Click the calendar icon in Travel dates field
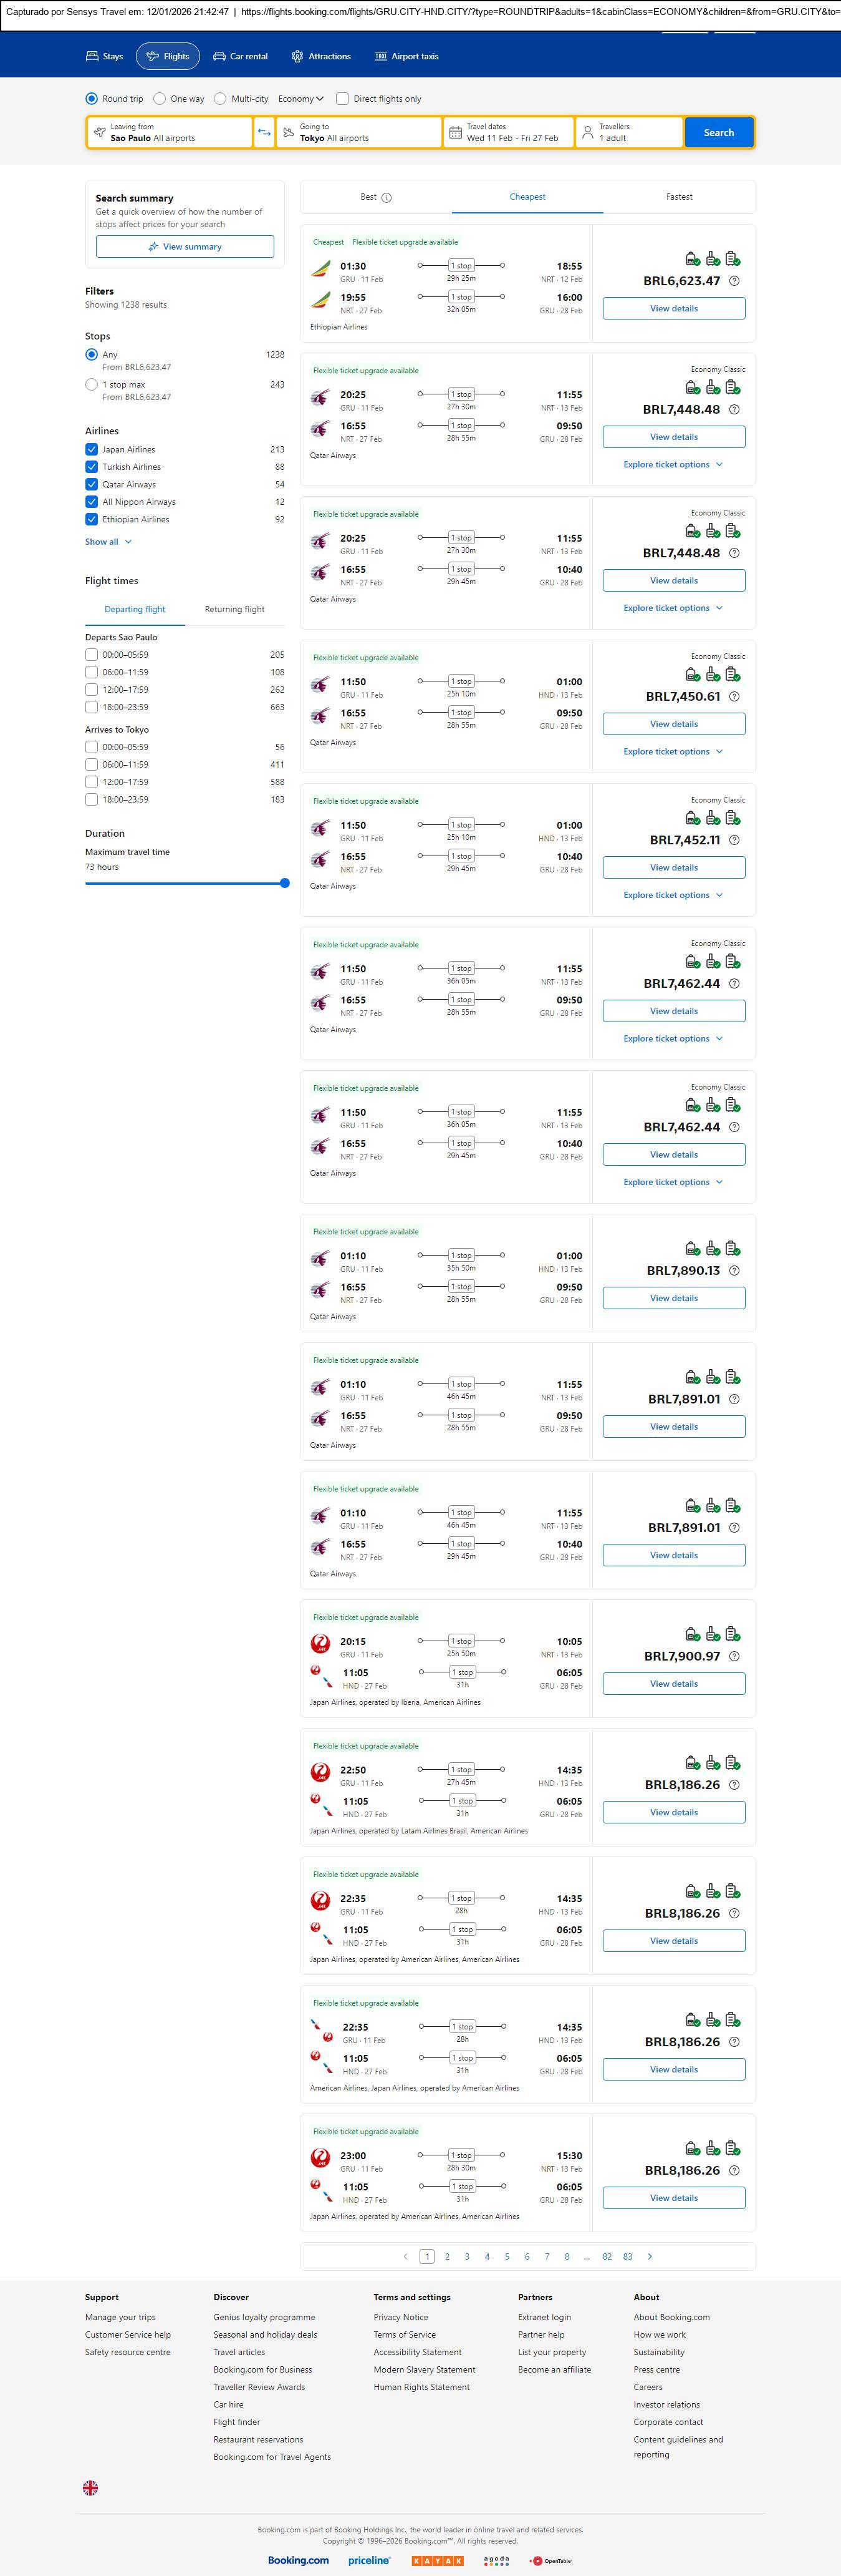 [x=456, y=133]
